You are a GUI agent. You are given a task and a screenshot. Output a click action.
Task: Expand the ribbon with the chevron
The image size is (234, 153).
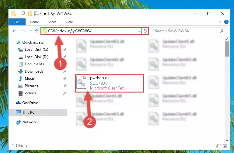click(219, 22)
